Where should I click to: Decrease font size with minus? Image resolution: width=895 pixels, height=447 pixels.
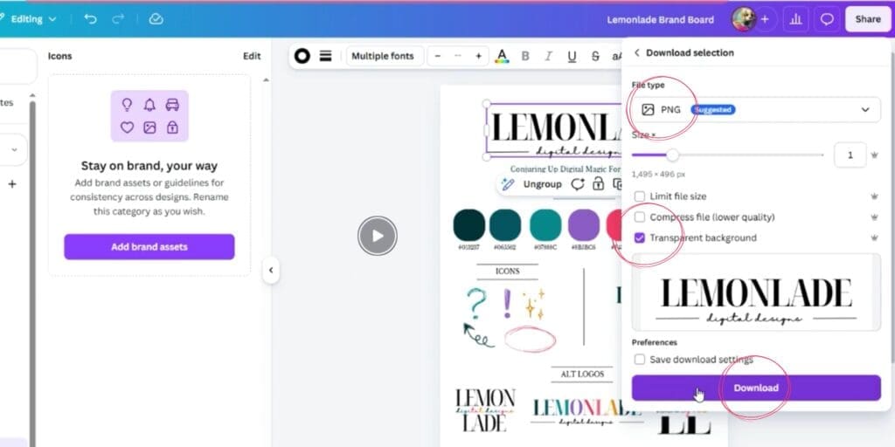point(438,56)
